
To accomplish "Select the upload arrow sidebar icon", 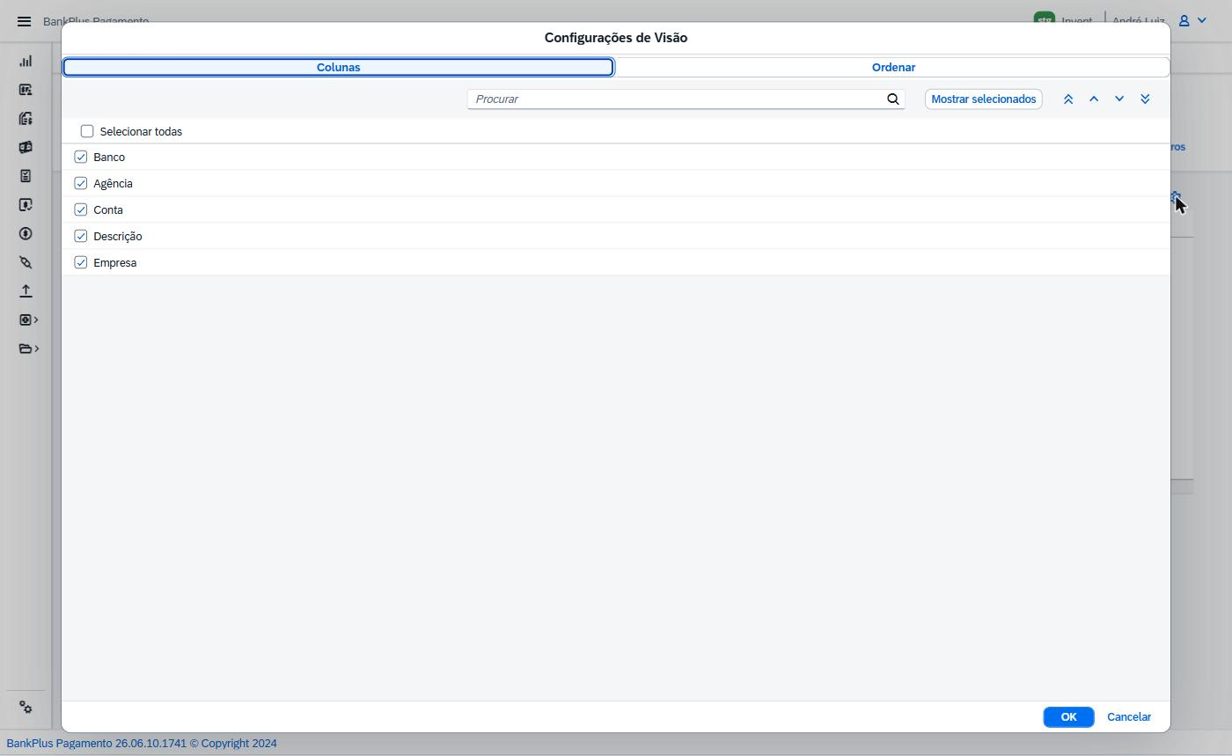I will 26,290.
